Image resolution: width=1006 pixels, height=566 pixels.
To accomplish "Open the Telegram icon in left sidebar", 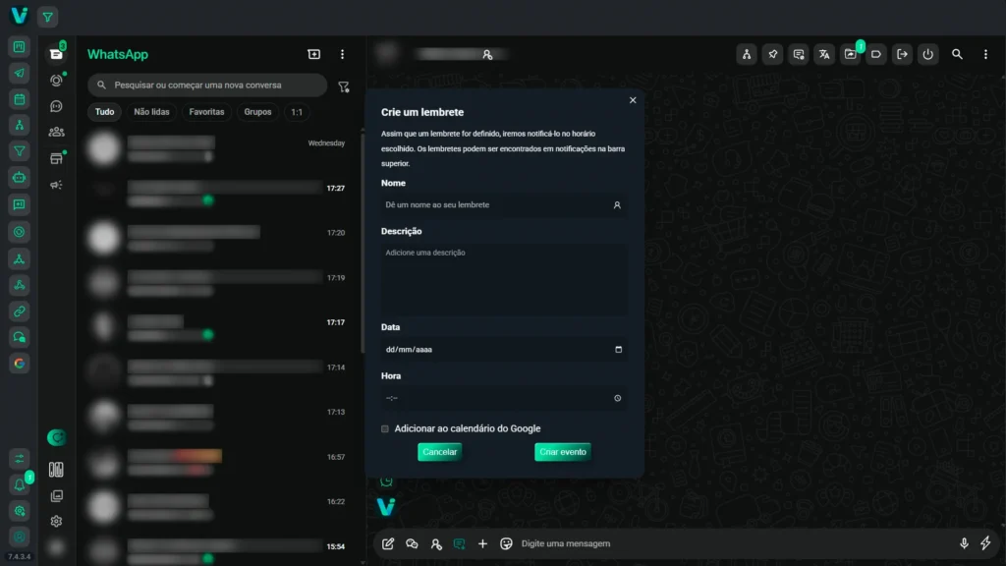I will pyautogui.click(x=19, y=74).
